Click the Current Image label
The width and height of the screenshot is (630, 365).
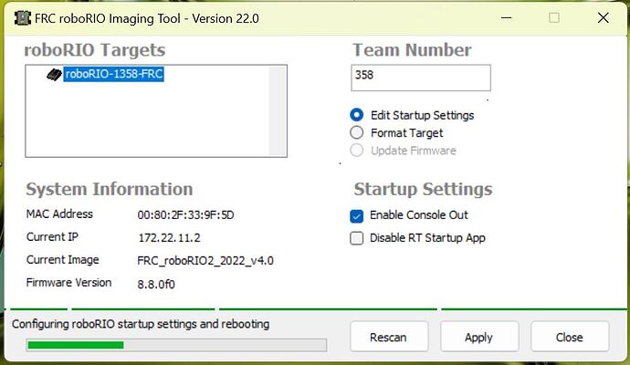coord(63,260)
